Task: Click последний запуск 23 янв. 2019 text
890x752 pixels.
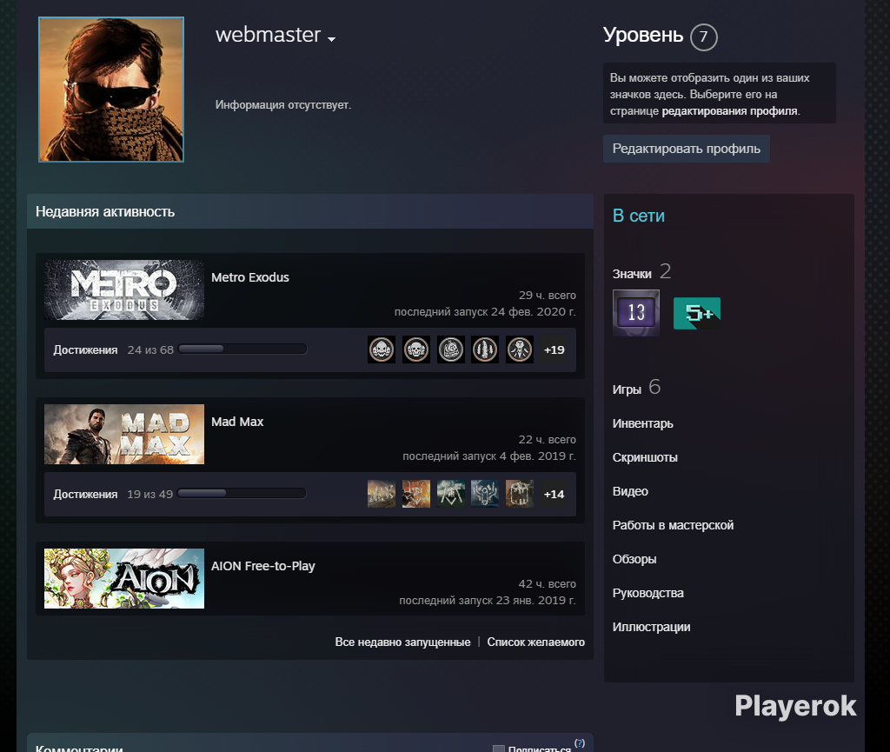Action: (x=488, y=600)
